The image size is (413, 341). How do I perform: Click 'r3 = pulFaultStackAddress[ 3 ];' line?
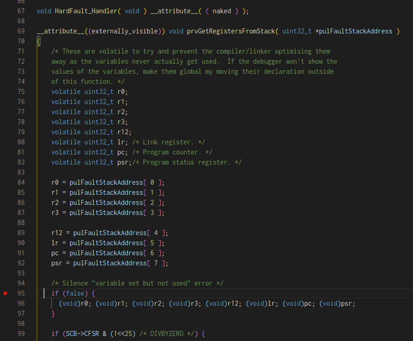[108, 213]
